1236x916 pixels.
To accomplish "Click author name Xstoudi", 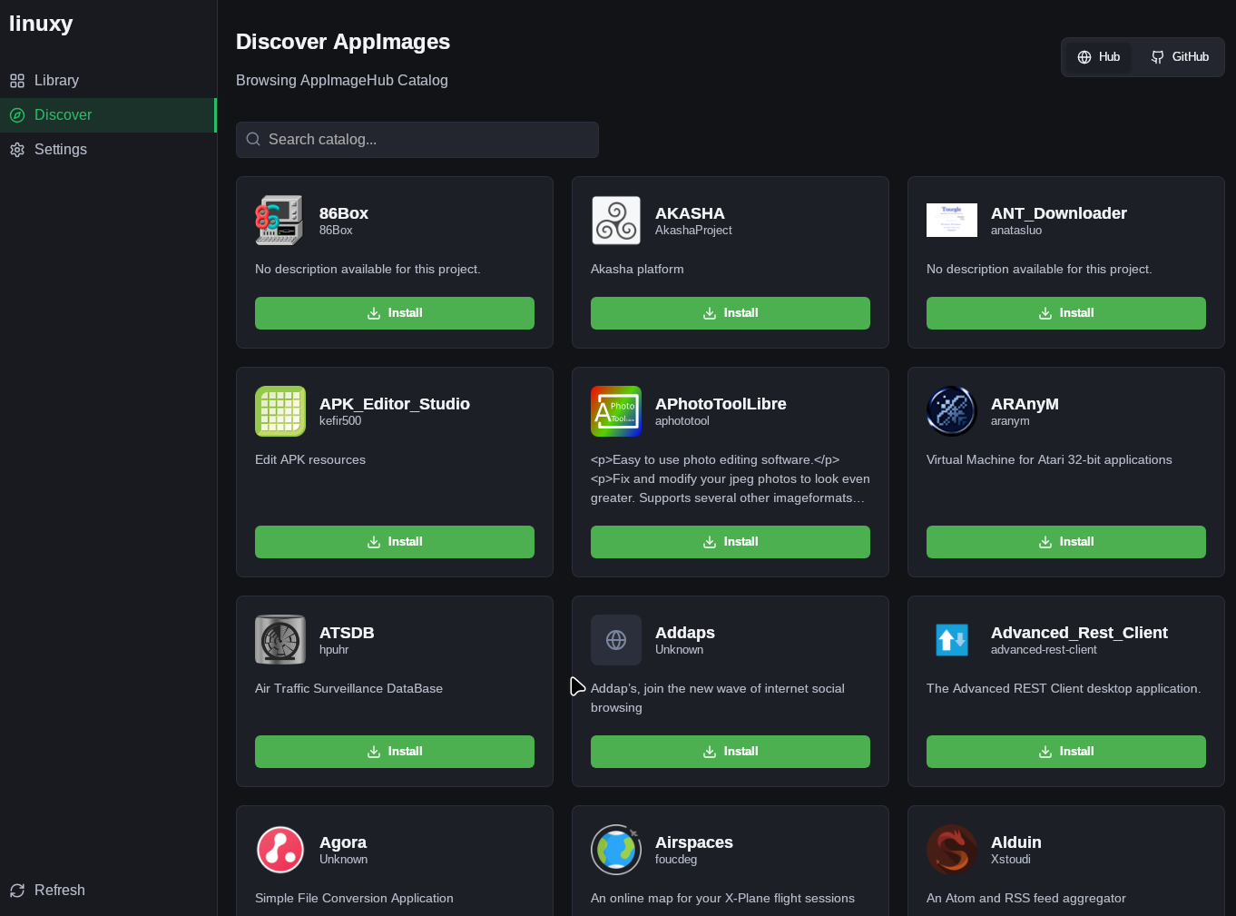I will (x=1011, y=860).
